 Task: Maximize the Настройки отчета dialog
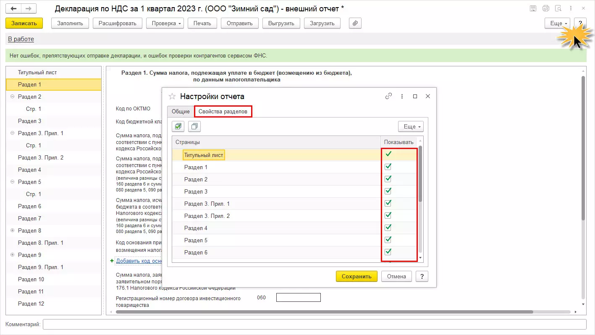(x=415, y=96)
